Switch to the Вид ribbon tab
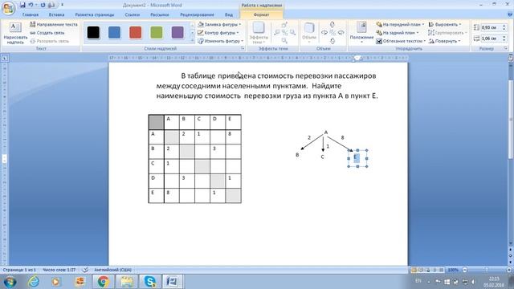This screenshot has width=514, height=289. (x=228, y=14)
